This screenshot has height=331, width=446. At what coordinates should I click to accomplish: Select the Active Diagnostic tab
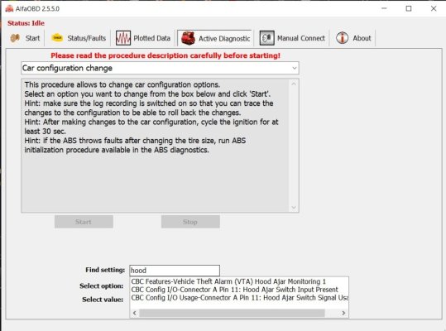[x=215, y=38]
